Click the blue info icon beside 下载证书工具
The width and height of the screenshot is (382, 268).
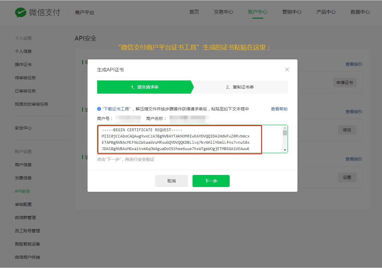click(x=99, y=109)
